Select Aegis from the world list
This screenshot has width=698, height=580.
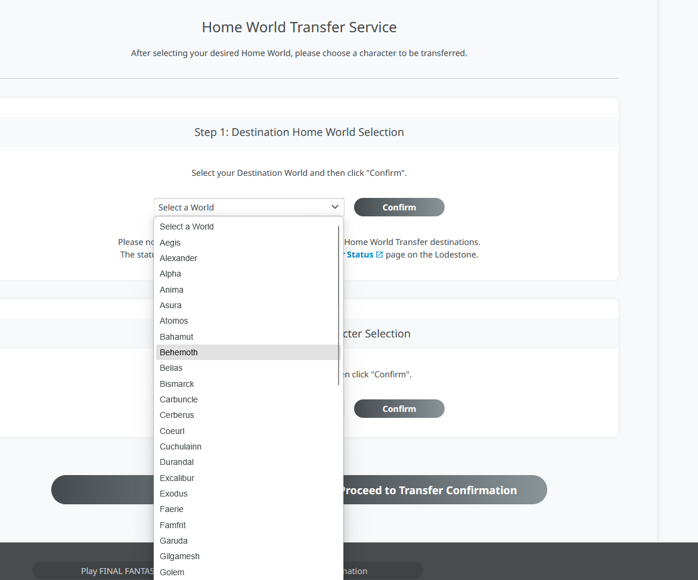pos(248,243)
